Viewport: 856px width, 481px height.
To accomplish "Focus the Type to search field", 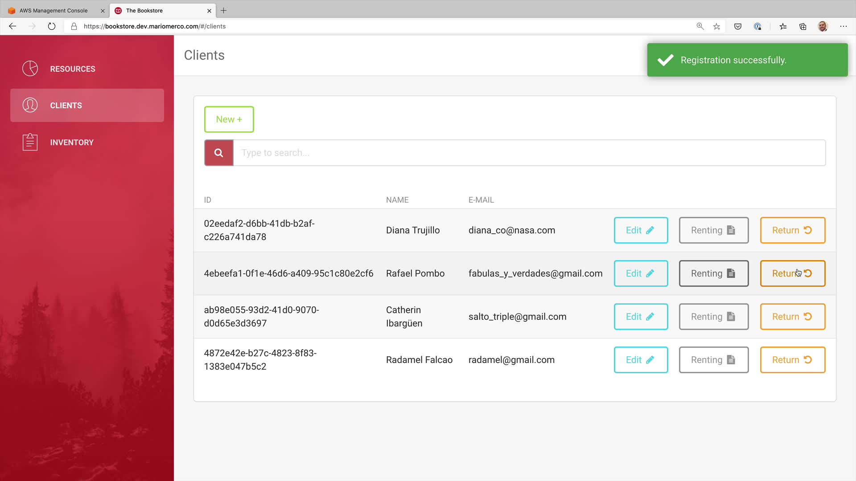I will pyautogui.click(x=529, y=153).
